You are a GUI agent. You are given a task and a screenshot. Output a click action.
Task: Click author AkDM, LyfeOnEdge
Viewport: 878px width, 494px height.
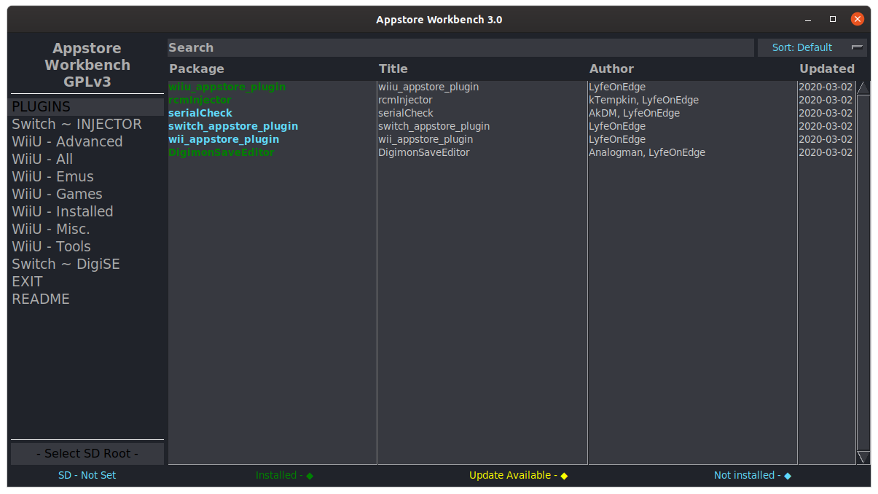(x=634, y=113)
